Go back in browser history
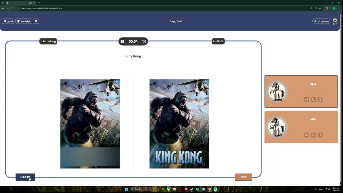The width and height of the screenshot is (343, 193). coord(3,8)
